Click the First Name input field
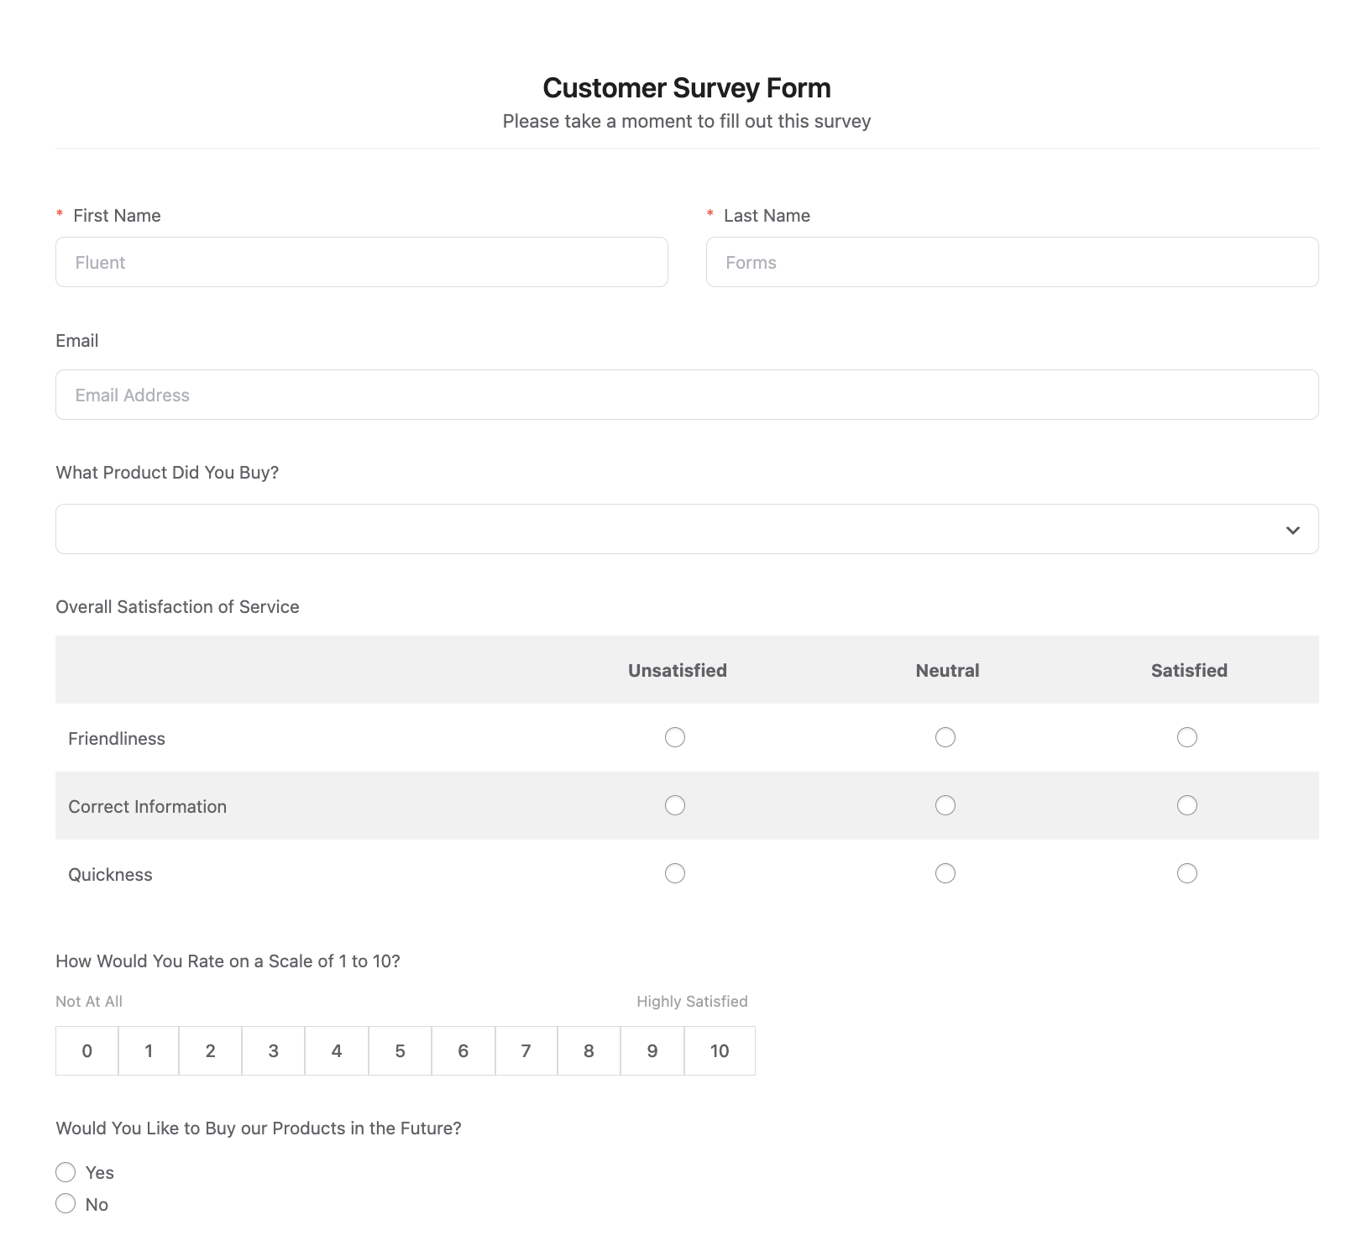 coord(361,261)
